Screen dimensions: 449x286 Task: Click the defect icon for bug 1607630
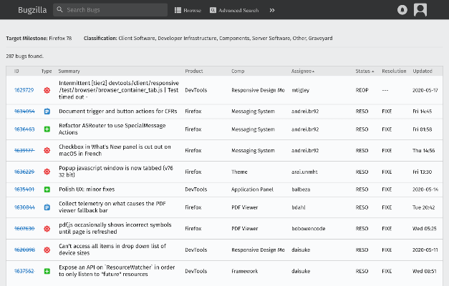point(47,229)
